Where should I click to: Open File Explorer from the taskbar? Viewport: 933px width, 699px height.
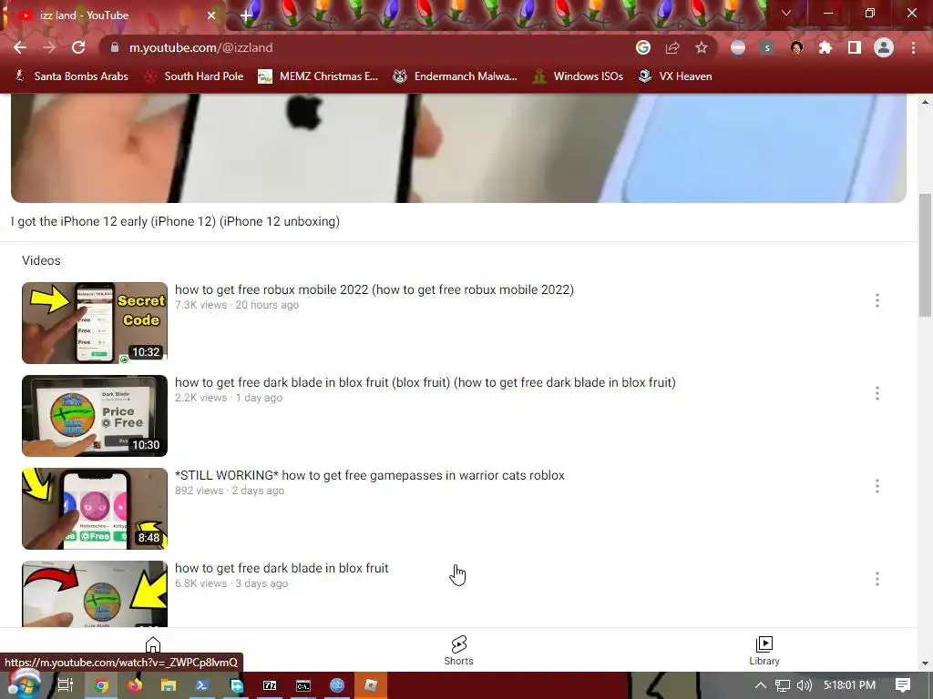[169, 685]
